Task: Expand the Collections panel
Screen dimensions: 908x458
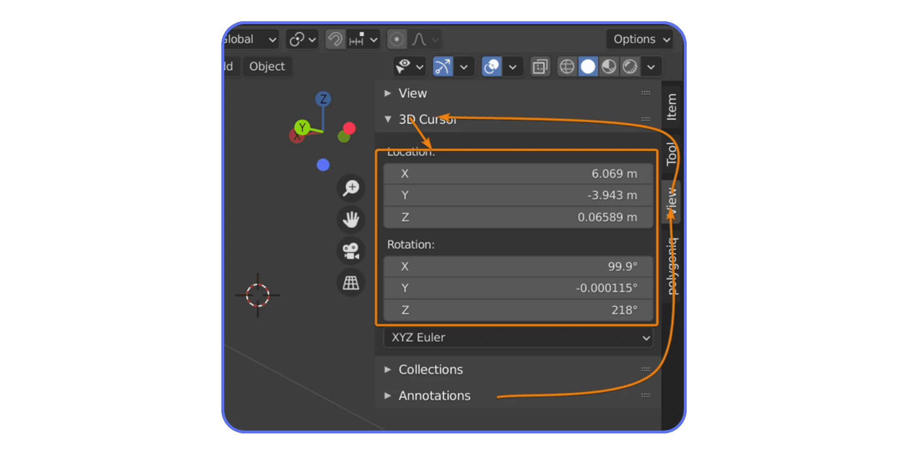Action: (430, 369)
